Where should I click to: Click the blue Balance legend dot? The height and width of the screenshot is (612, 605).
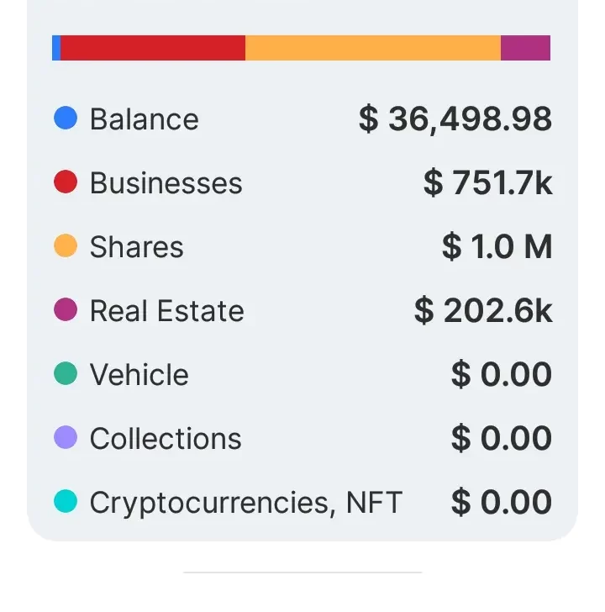tap(66, 119)
